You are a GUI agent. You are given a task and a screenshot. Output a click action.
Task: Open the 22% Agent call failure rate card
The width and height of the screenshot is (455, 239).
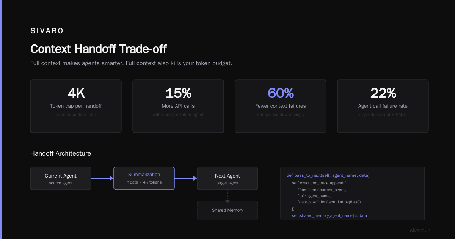[383, 106]
